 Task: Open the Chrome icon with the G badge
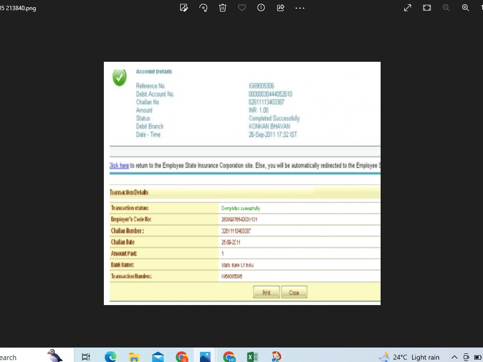(182, 357)
